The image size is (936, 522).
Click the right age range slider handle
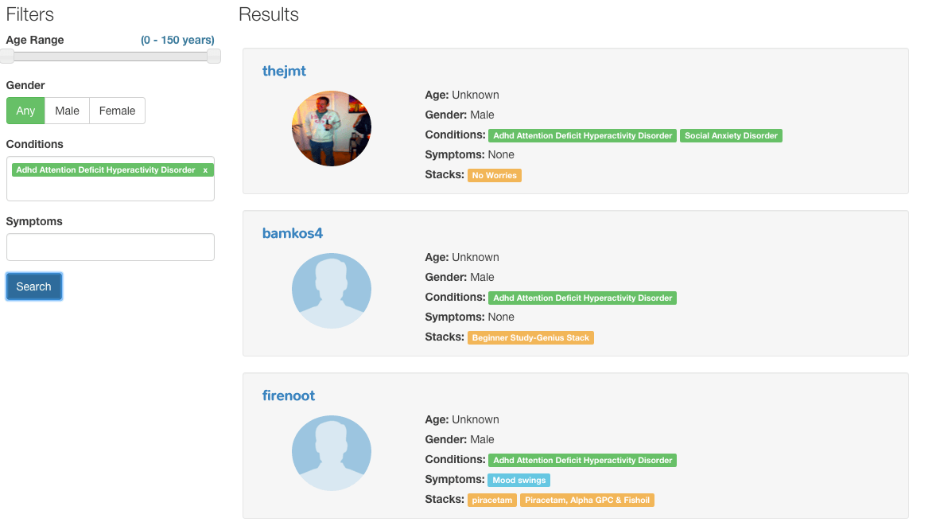coord(214,56)
